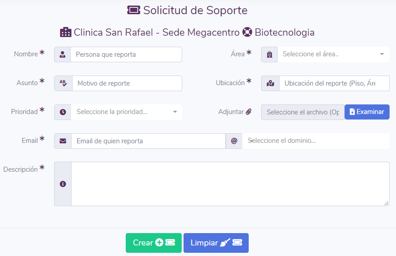396x256 pixels.
Task: Click the spell-check icon beside Asunto field
Action: (x=63, y=83)
